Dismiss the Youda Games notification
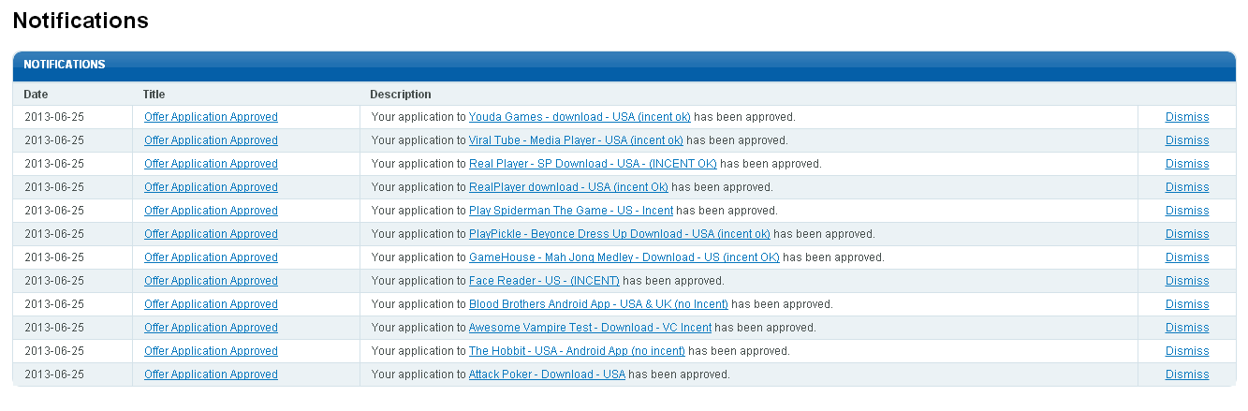The image size is (1248, 411). 1187,117
